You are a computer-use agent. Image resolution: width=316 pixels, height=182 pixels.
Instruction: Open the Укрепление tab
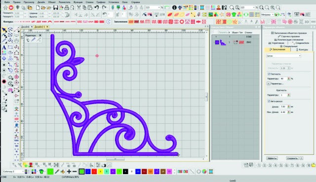coord(276,43)
